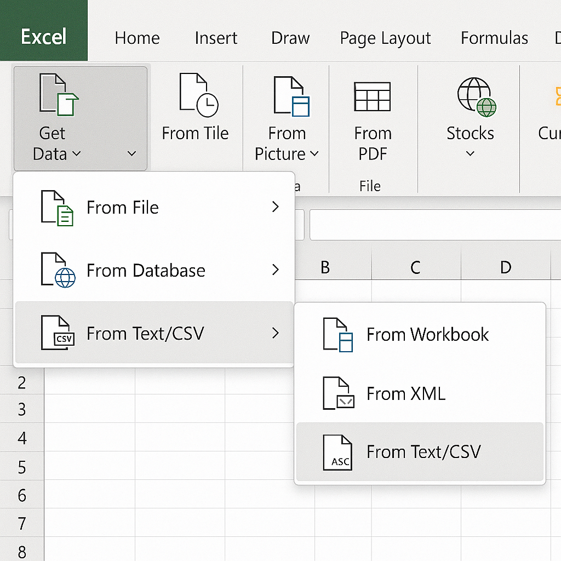Screen dimensions: 561x561
Task: Click the From Tile label
Action: [195, 133]
